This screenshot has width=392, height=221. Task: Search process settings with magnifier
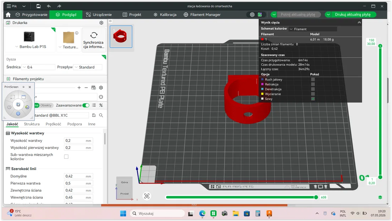101,115
